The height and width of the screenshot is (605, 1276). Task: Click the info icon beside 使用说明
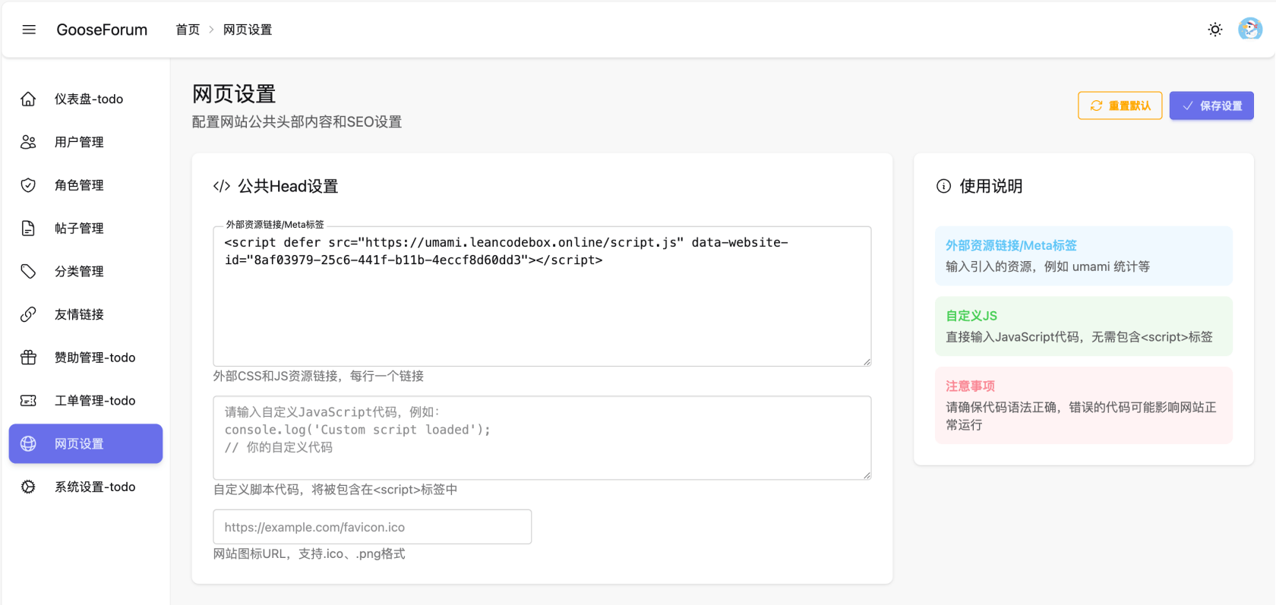[943, 186]
